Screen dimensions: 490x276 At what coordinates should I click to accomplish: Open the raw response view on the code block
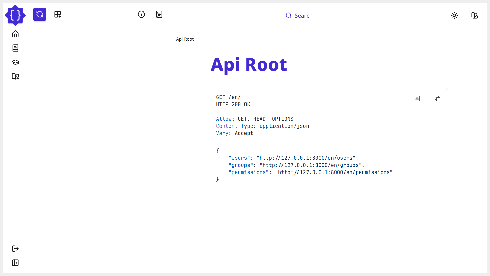(x=417, y=98)
